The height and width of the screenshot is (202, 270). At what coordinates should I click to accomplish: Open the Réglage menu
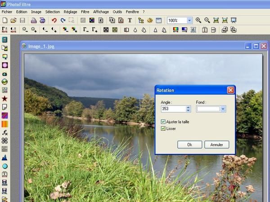pyautogui.click(x=71, y=12)
